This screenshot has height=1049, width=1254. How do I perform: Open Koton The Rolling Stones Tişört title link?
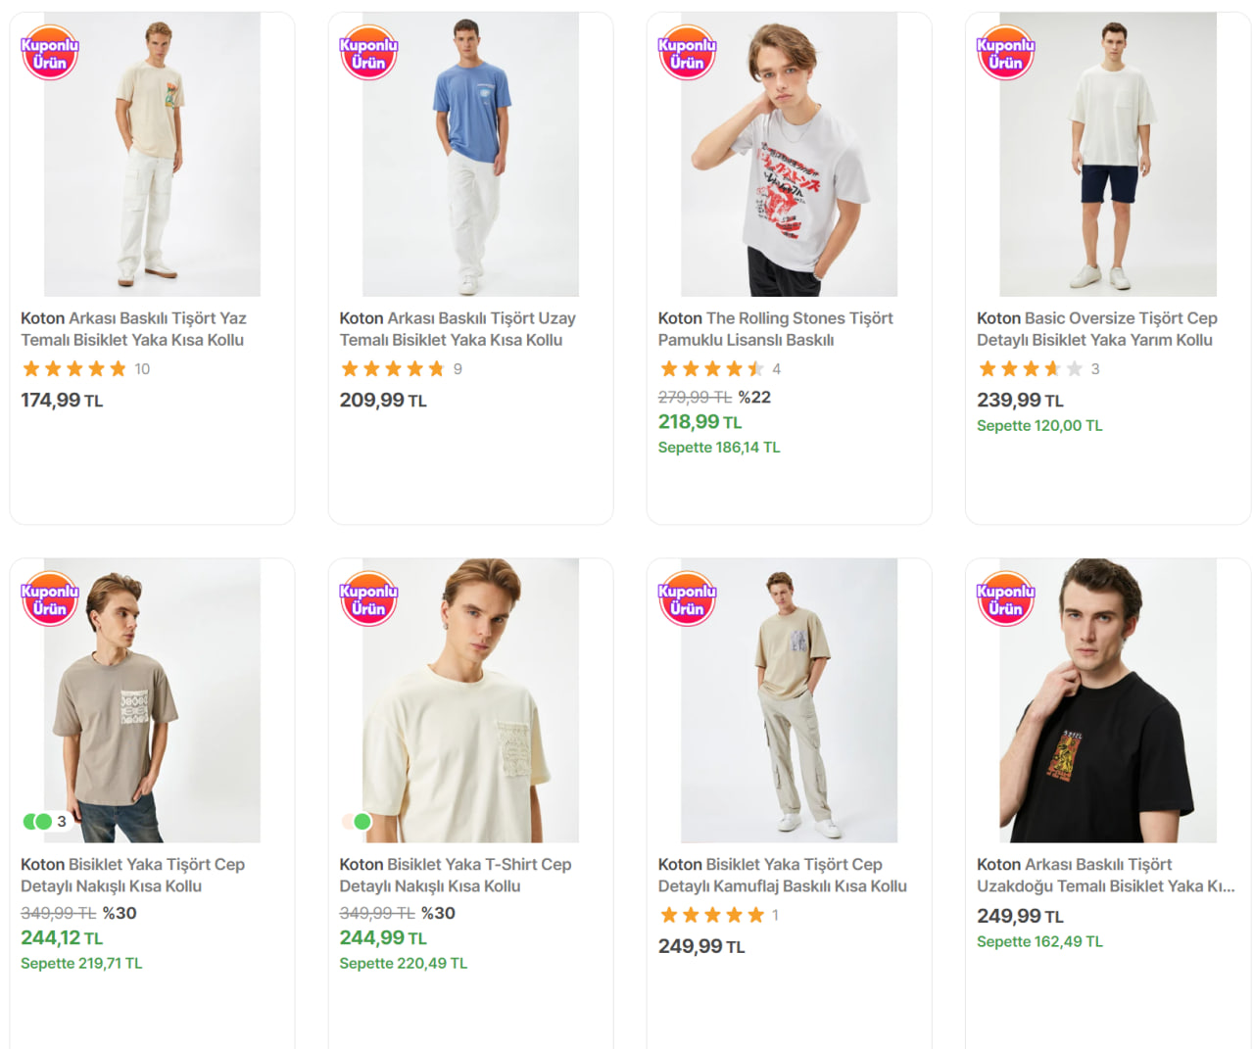coord(775,329)
